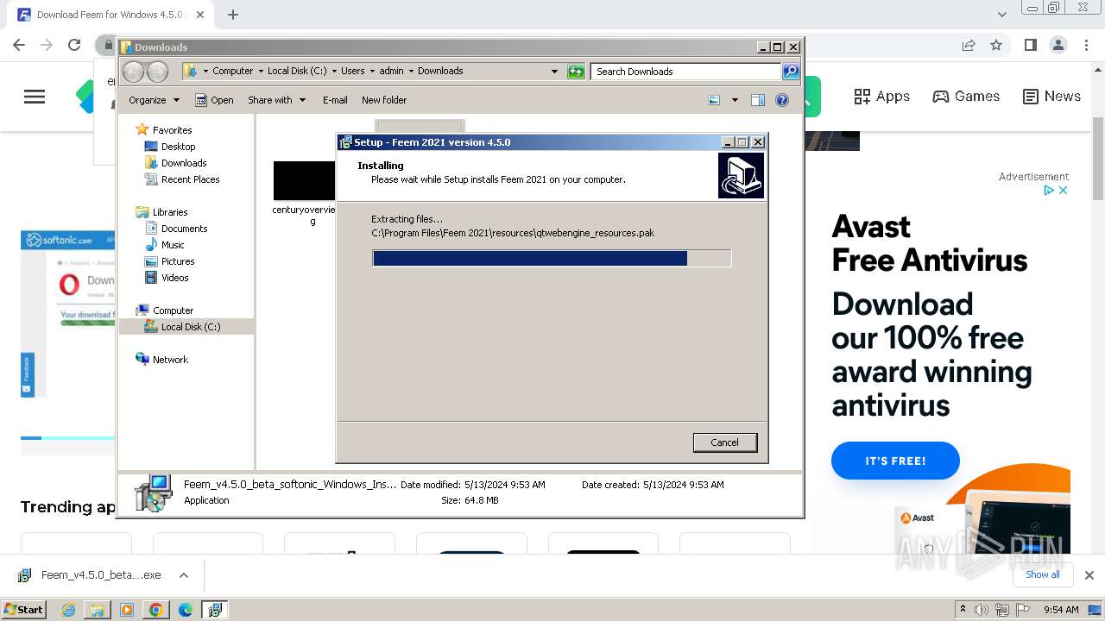Image resolution: width=1105 pixels, height=621 pixels.
Task: Open the Chrome tab search chevron
Action: click(x=1002, y=15)
